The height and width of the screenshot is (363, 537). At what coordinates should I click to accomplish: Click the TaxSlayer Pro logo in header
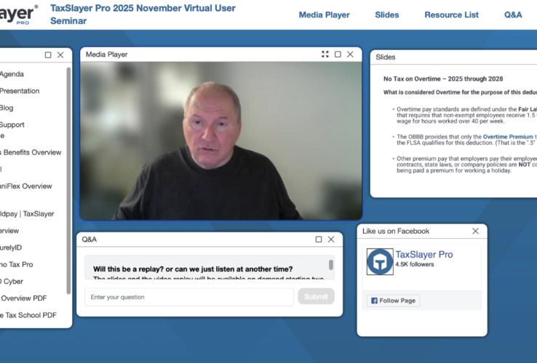click(18, 13)
